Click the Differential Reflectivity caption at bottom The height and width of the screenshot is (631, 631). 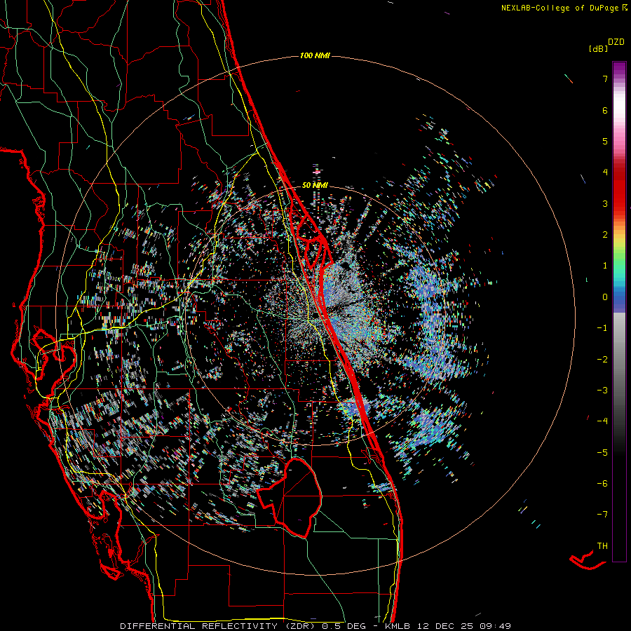tap(315, 626)
